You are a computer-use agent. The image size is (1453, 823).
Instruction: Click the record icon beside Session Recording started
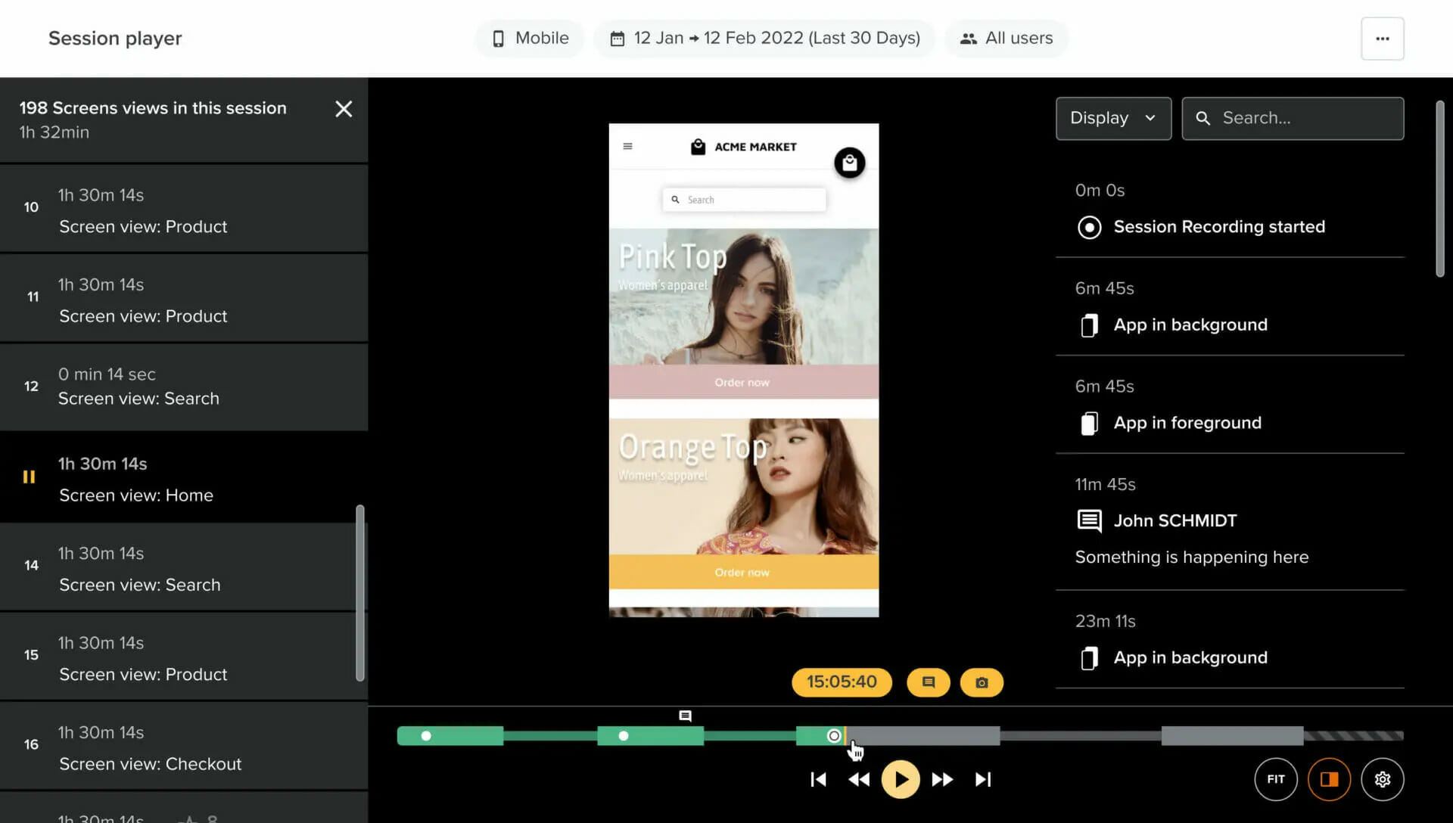coord(1089,227)
